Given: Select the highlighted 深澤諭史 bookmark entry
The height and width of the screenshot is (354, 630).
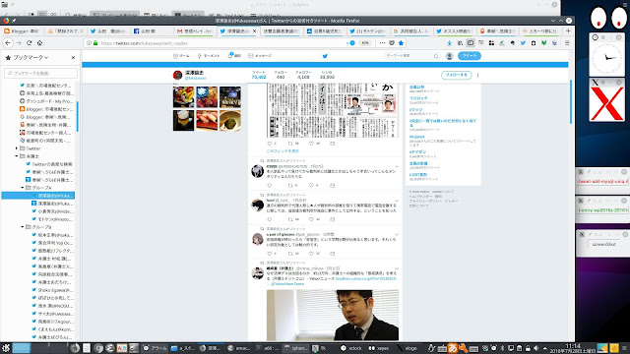Looking at the screenshot, I should click(x=38, y=196).
